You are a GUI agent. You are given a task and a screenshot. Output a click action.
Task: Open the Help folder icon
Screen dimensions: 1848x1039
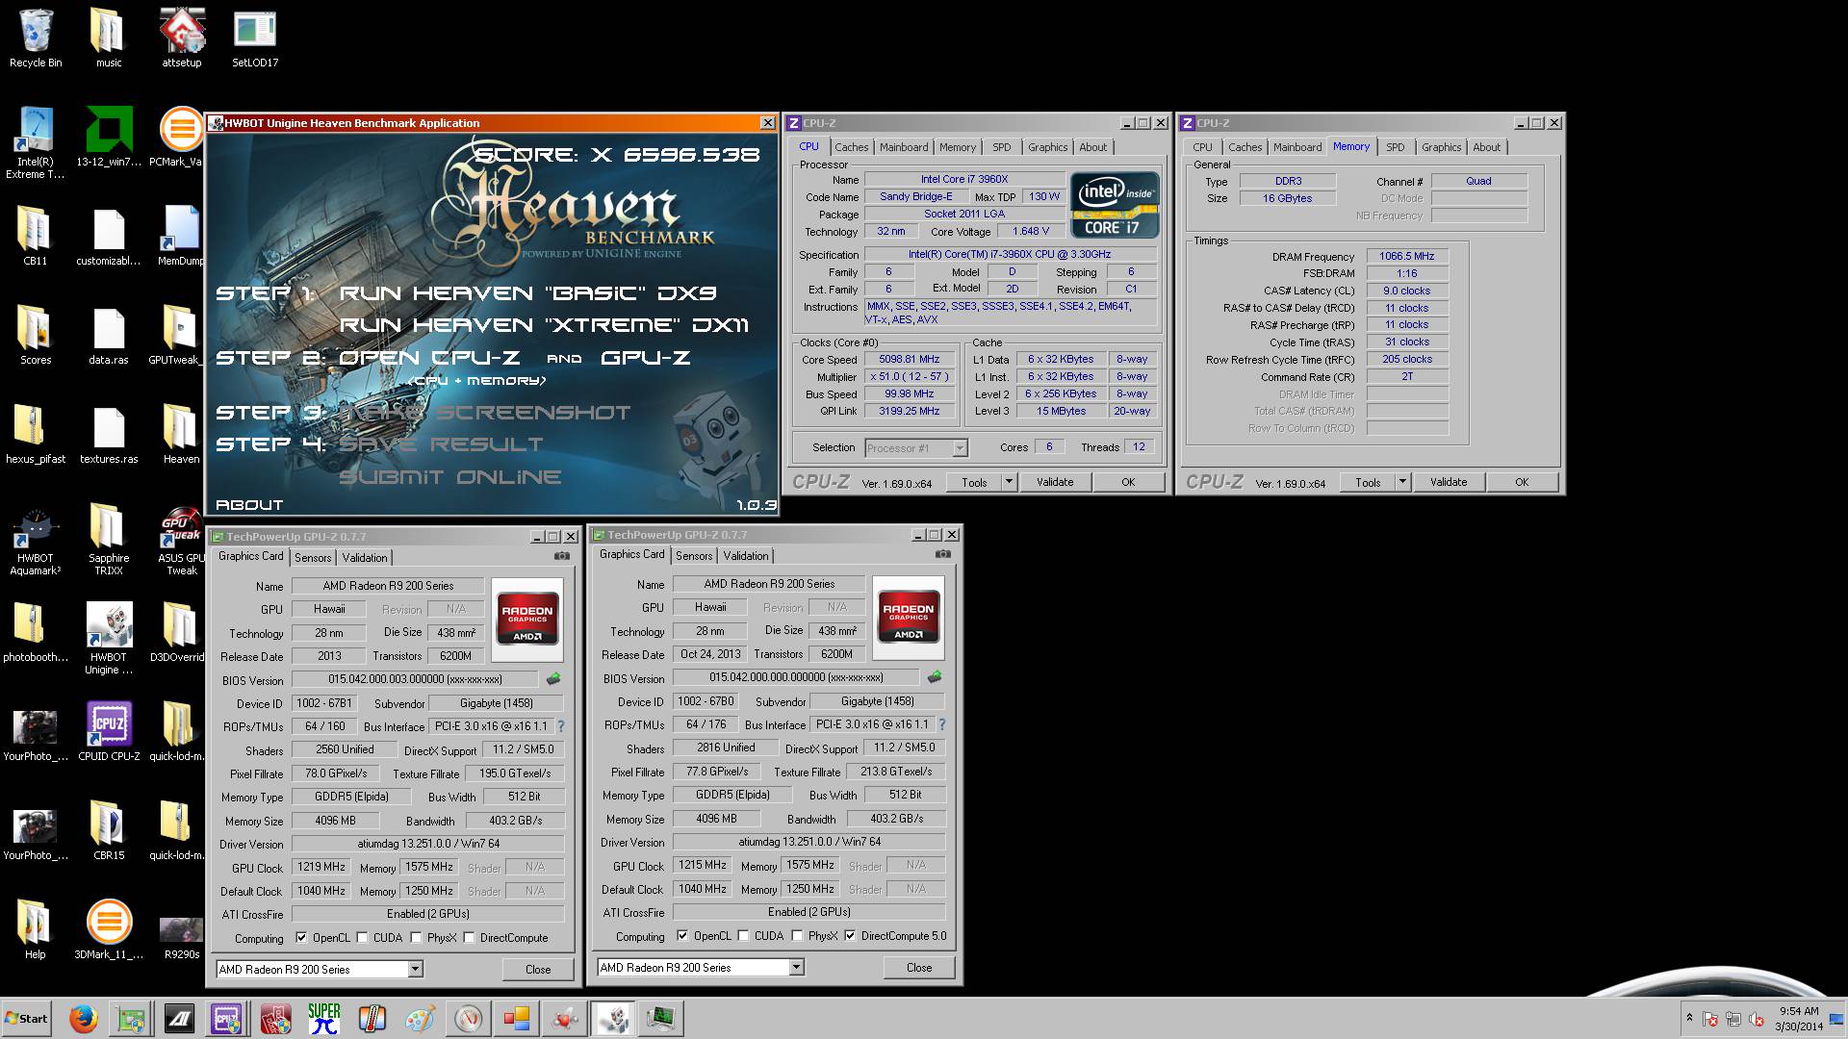[36, 929]
